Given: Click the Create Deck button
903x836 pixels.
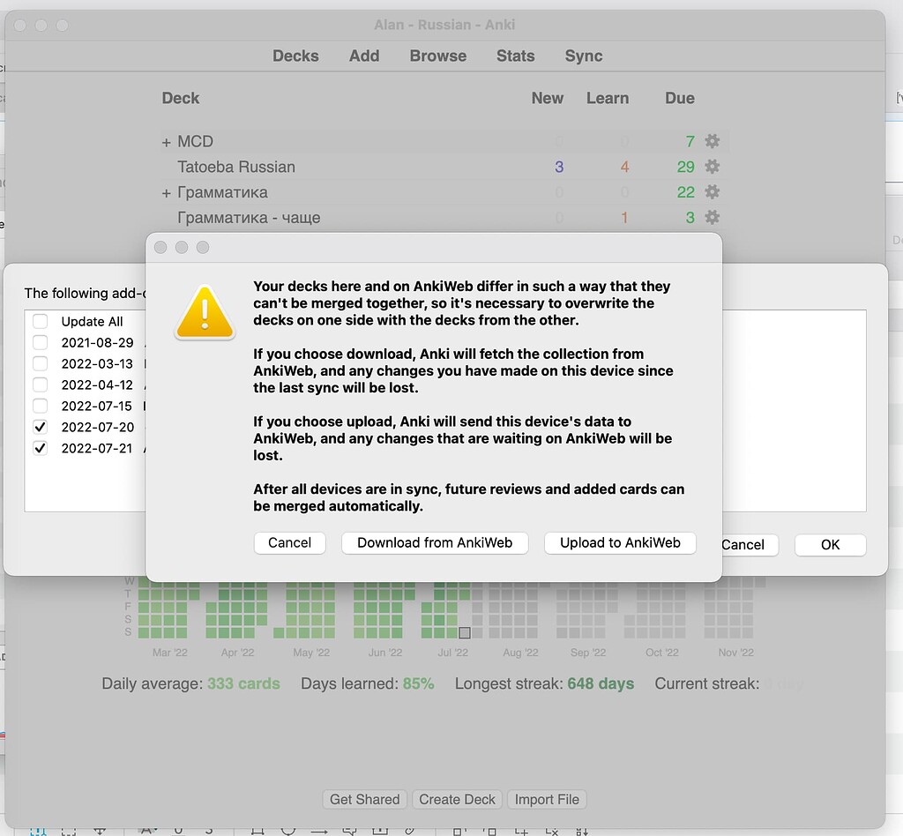Looking at the screenshot, I should click(x=457, y=799).
